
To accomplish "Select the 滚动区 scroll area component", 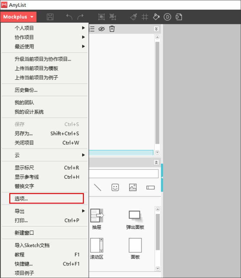I will pos(97,249).
